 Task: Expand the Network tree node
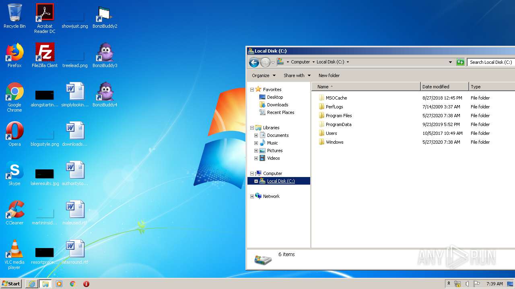pyautogui.click(x=252, y=196)
